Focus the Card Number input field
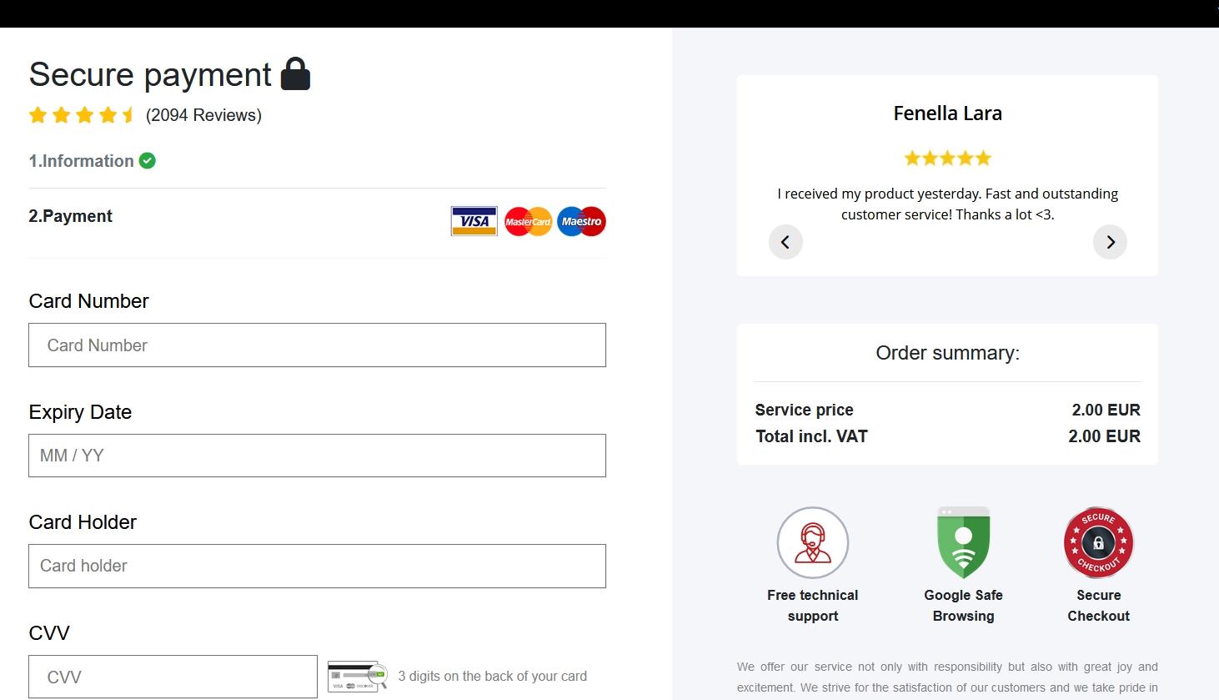The height and width of the screenshot is (700, 1219). click(317, 345)
